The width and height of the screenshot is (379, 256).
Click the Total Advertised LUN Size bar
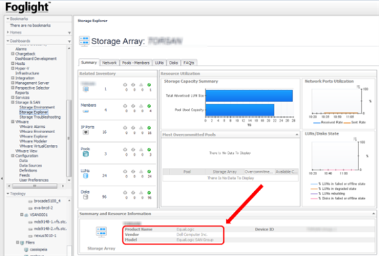point(249,96)
